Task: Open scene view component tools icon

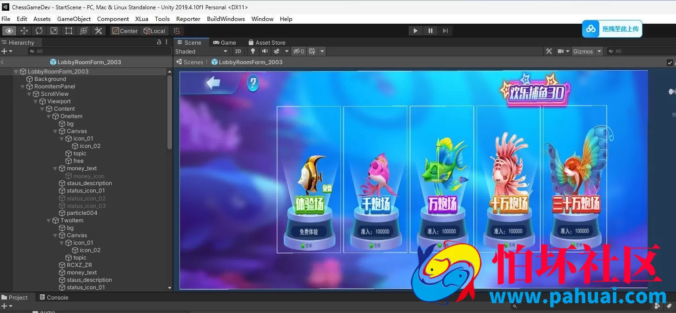Action: pyautogui.click(x=549, y=51)
